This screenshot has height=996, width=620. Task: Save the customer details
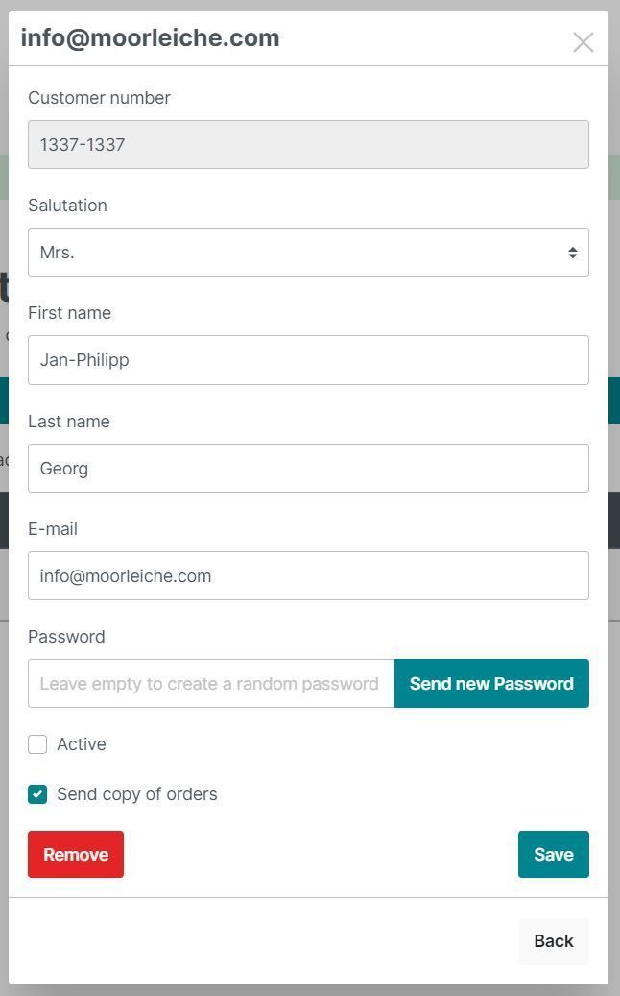pyautogui.click(x=553, y=854)
